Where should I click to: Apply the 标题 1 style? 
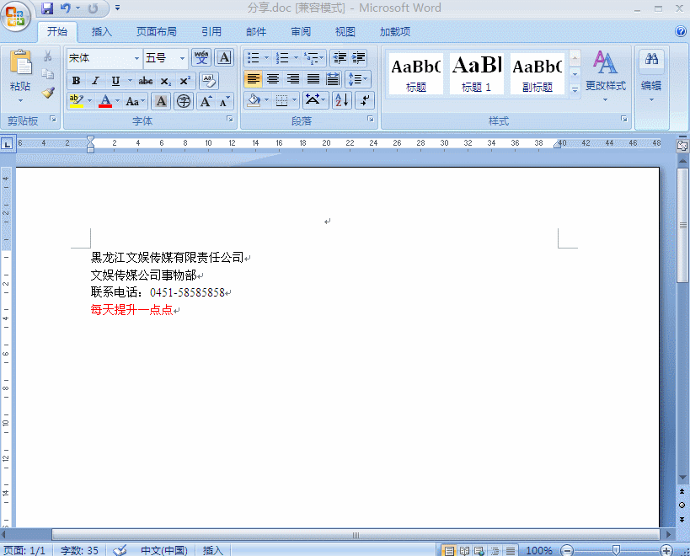[x=476, y=73]
